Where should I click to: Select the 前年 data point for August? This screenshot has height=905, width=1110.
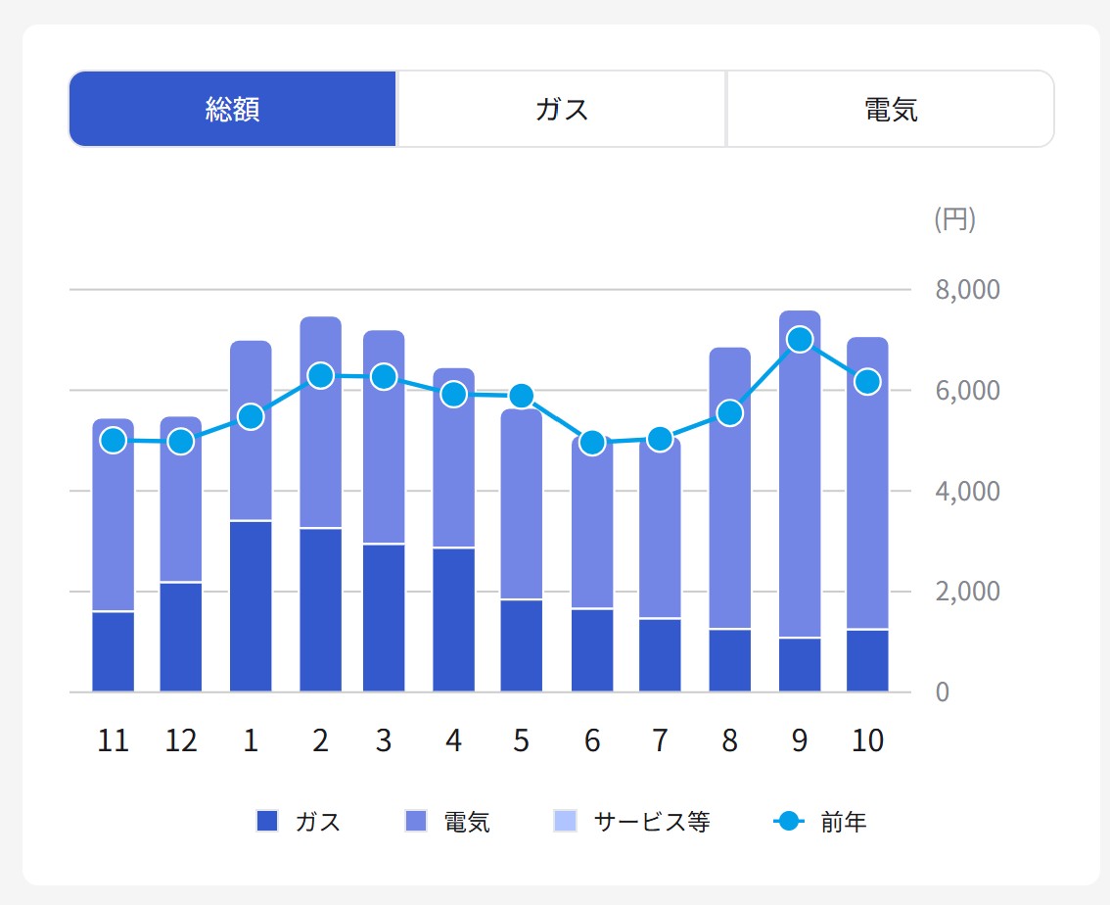(x=729, y=413)
